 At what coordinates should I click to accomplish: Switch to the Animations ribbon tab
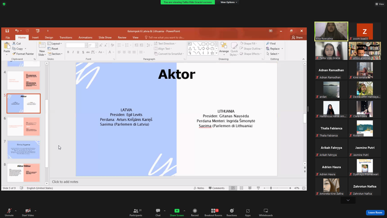tap(85, 38)
